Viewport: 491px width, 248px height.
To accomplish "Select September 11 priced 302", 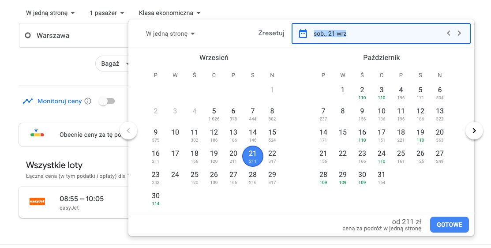I will pos(195,135).
